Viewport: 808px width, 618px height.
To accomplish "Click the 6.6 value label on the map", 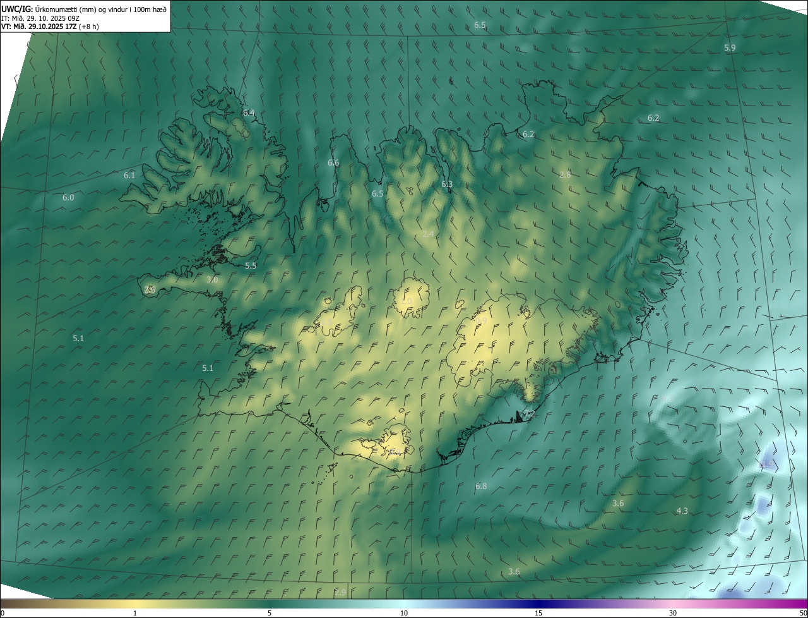I will pyautogui.click(x=333, y=163).
